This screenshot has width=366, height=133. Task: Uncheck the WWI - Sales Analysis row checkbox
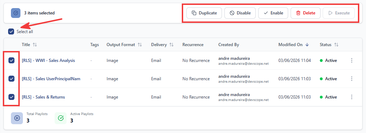[11, 61]
